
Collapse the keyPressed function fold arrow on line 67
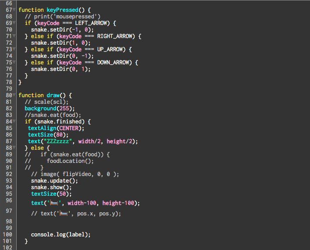(x=14, y=10)
